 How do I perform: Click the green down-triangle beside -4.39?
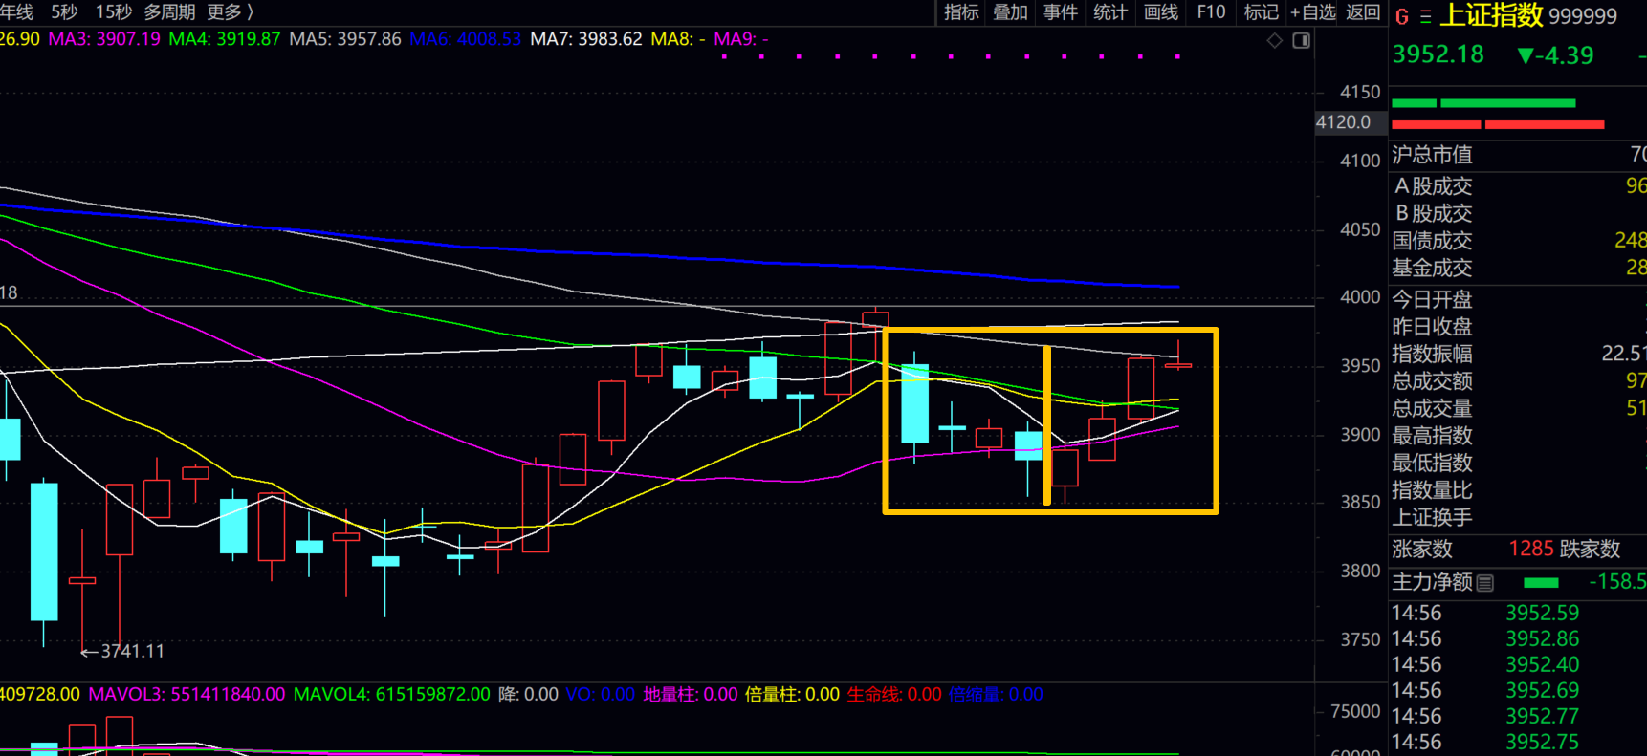(1526, 56)
